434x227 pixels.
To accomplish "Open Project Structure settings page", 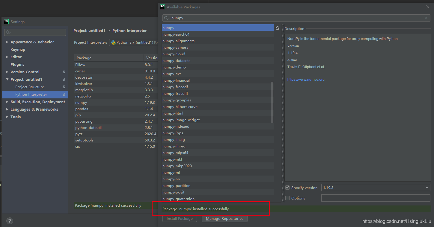I will pyautogui.click(x=30, y=87).
